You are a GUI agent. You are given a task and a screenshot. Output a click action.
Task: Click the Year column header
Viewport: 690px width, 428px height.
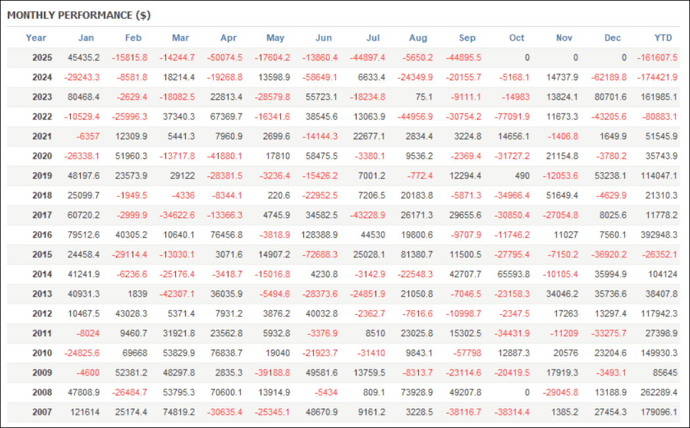click(x=36, y=38)
